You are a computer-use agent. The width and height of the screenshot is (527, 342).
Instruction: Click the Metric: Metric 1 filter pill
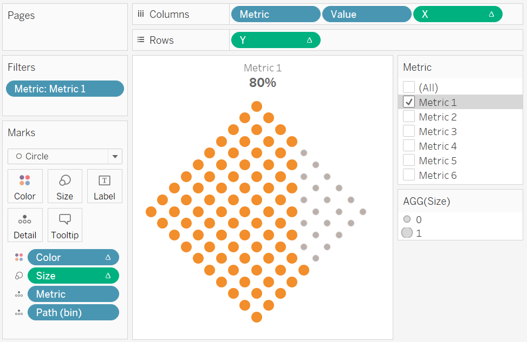click(x=65, y=89)
